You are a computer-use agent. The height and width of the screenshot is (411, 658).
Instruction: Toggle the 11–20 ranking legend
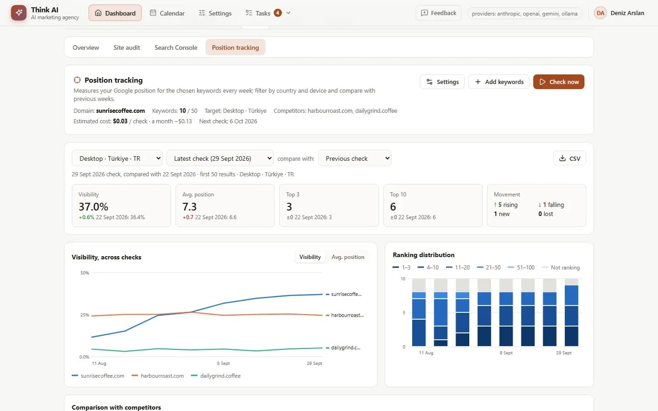[x=458, y=268]
